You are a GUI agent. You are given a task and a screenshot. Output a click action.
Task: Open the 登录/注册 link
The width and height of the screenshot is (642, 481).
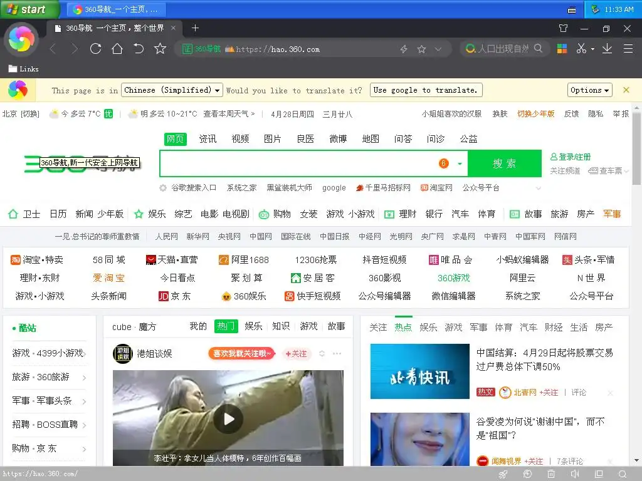pos(571,157)
